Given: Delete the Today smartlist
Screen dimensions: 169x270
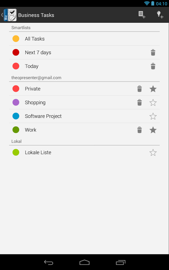Looking at the screenshot, I should (x=153, y=66).
